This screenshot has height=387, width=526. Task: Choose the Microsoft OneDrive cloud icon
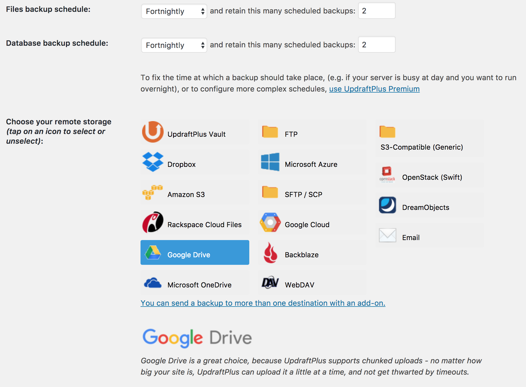click(153, 283)
